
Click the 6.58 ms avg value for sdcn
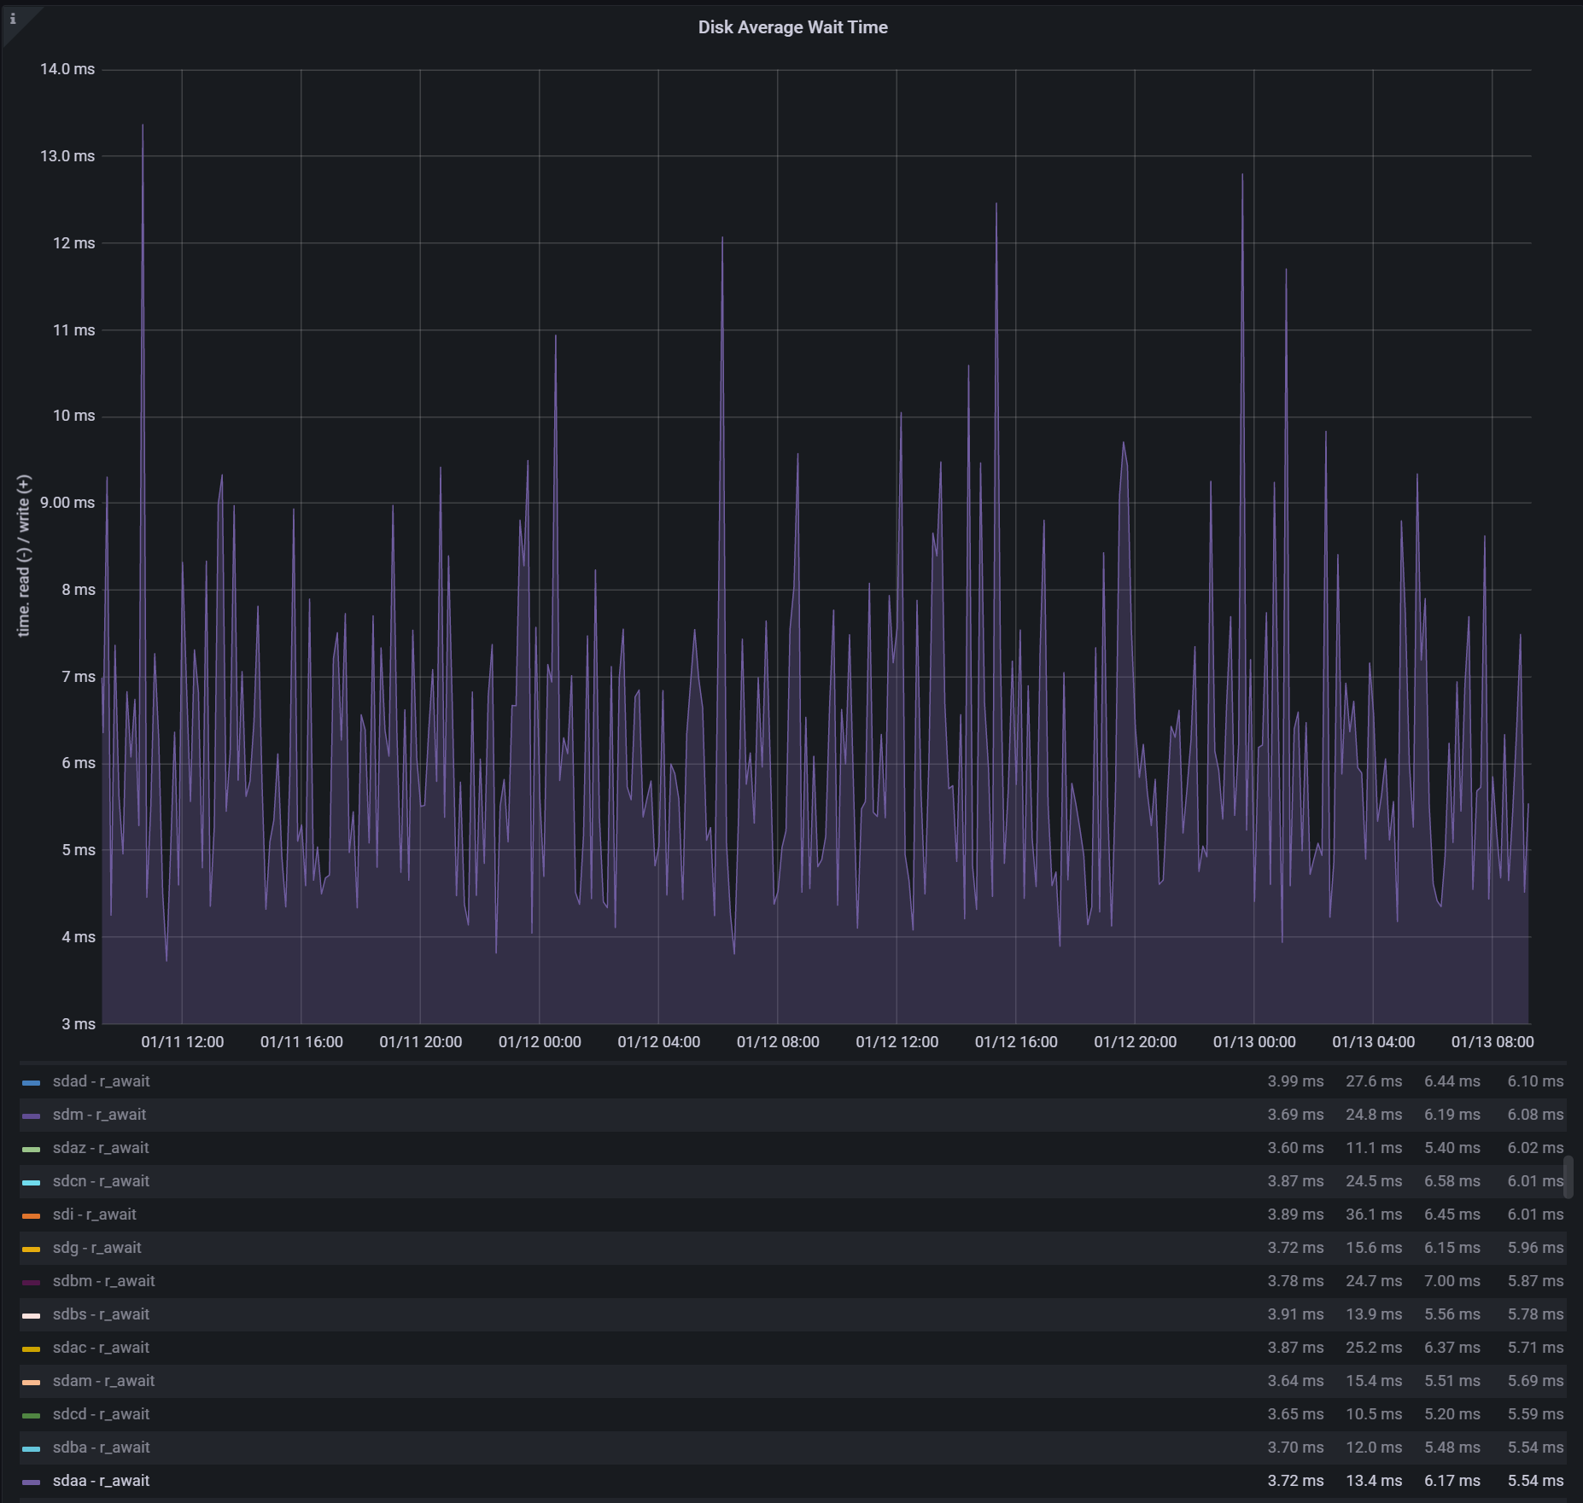[x=1452, y=1181]
